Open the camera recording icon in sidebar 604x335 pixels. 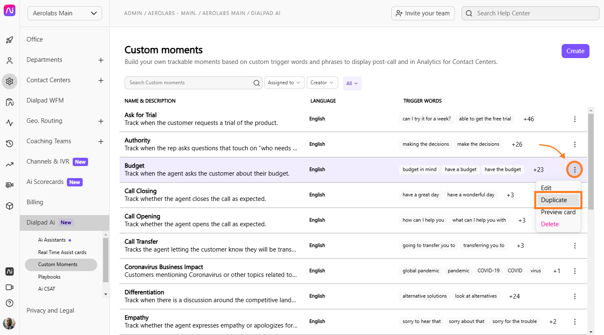(10, 185)
